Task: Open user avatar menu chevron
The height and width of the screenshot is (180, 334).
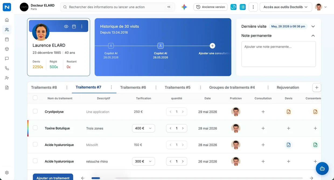Action: pyautogui.click(x=325, y=7)
